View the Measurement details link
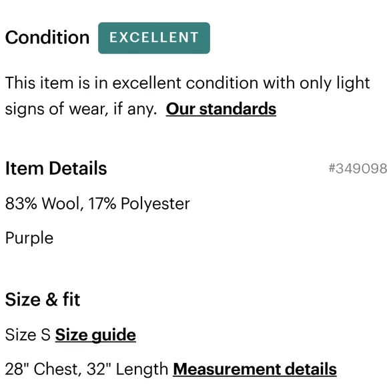The height and width of the screenshot is (387, 387). pos(255,369)
